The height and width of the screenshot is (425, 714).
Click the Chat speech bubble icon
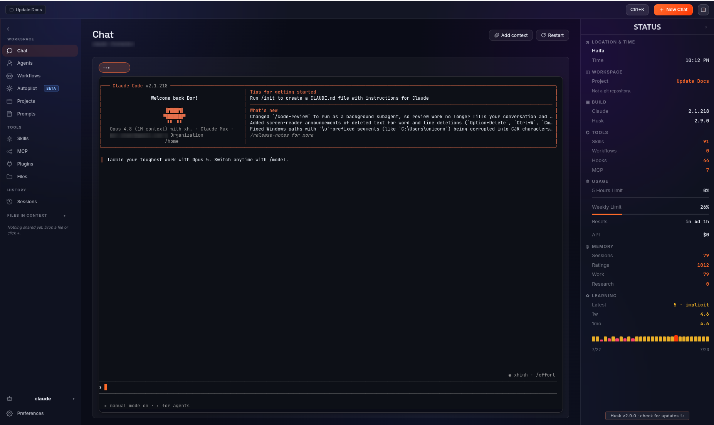pos(10,51)
